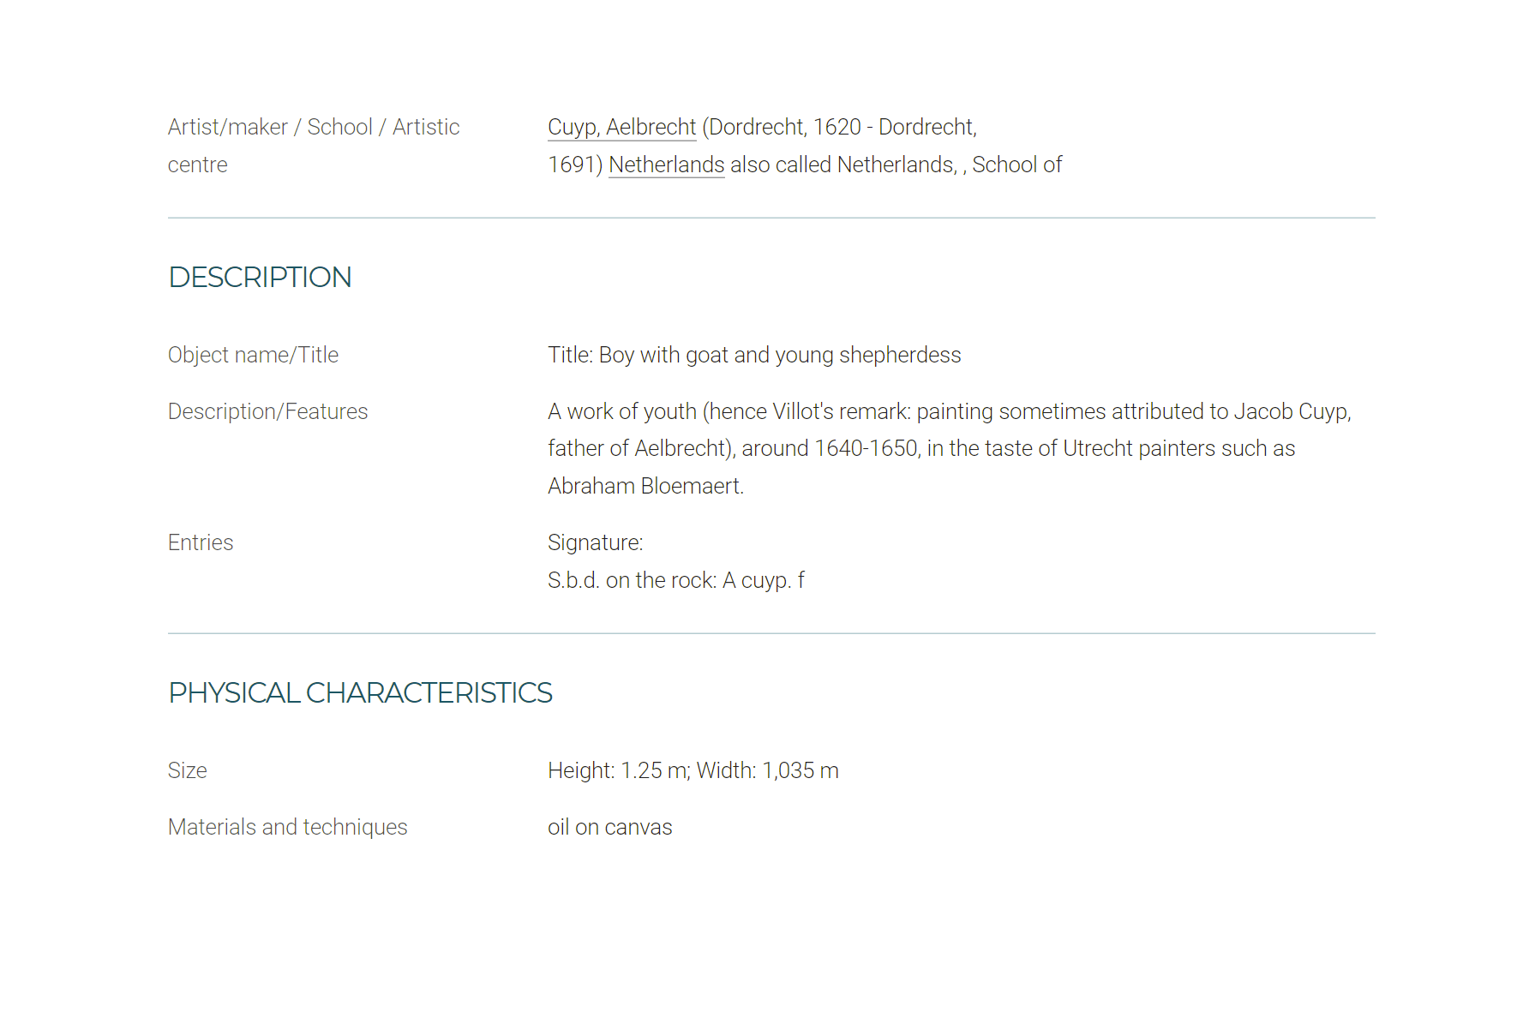Click the Villot's remark description paragraph
Image resolution: width=1517 pixels, height=1024 pixels.
click(x=950, y=448)
